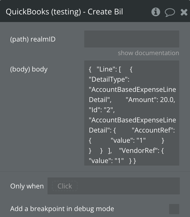This screenshot has width=190, height=217.
Task: Open the comment bubble icon
Action: coord(170,12)
